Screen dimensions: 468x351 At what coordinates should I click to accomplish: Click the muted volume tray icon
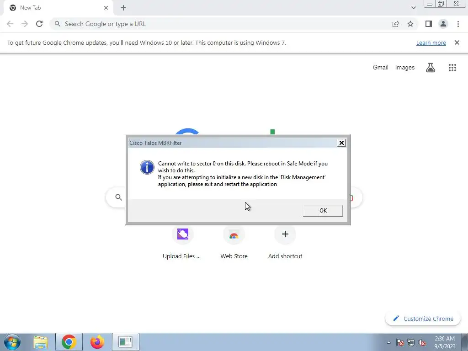[x=422, y=342]
